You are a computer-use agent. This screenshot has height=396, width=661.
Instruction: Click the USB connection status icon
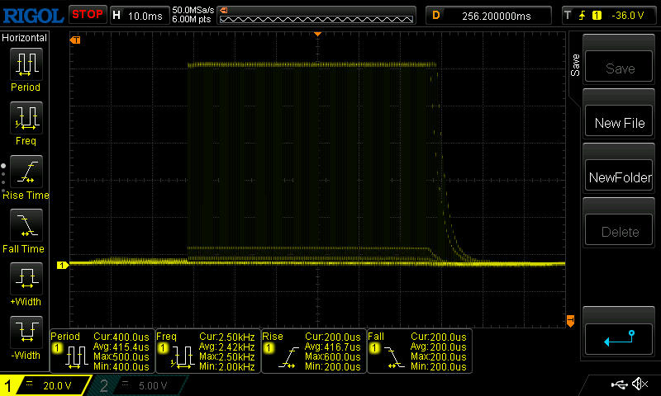click(x=620, y=384)
